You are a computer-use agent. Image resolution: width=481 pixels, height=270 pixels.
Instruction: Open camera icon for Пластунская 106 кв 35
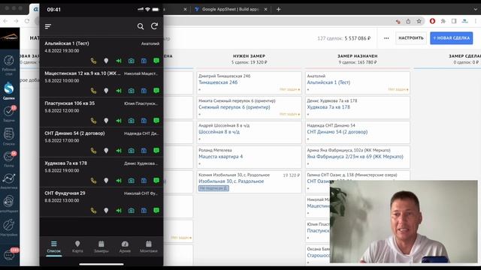132,121
